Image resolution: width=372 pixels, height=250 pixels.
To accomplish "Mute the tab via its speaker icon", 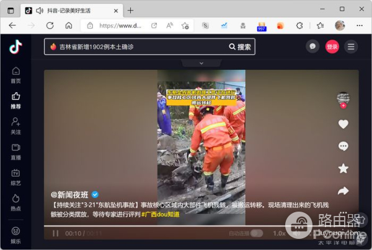I will click(40, 11).
